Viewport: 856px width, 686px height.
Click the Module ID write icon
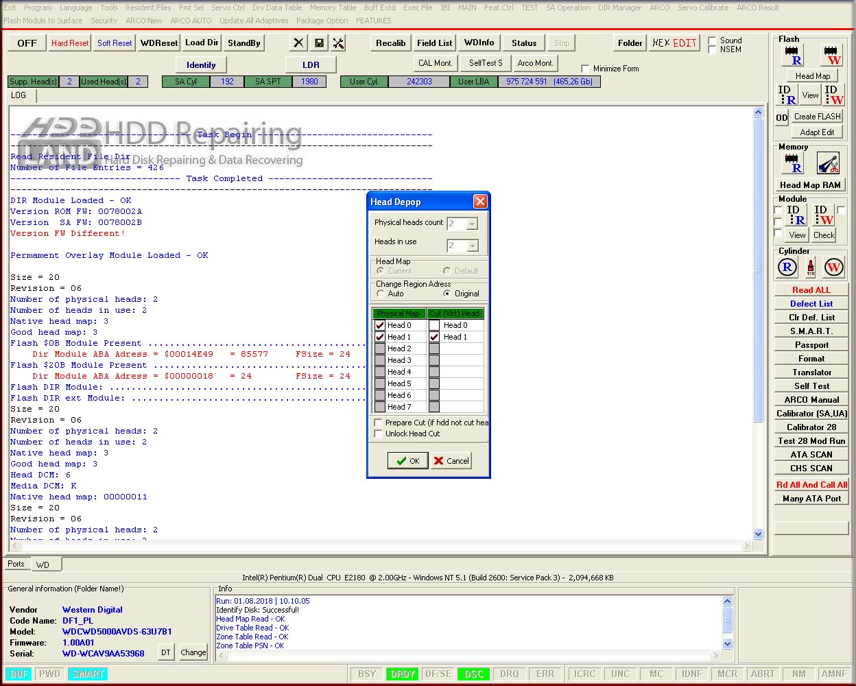(x=823, y=215)
